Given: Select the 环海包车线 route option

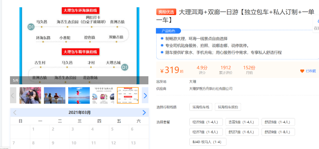Looking at the screenshot, I should [201, 107].
